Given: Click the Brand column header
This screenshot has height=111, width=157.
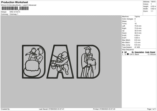Looking at the screenshot, I should (x=153, y=52).
